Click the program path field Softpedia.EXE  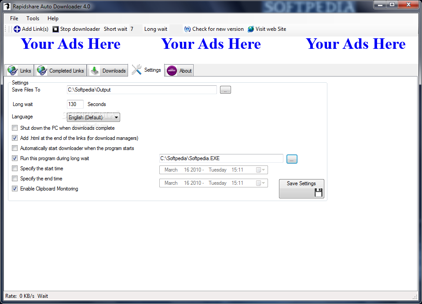pos(221,158)
